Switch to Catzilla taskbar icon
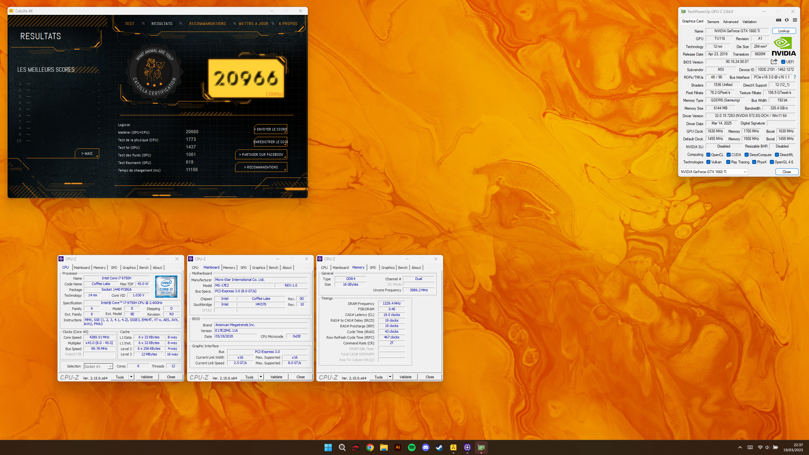809x455 pixels. 453,447
